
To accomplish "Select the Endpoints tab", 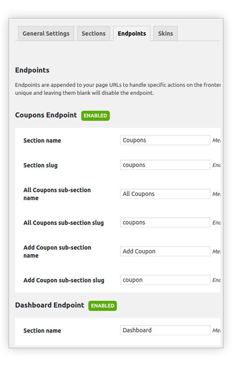I will [131, 34].
